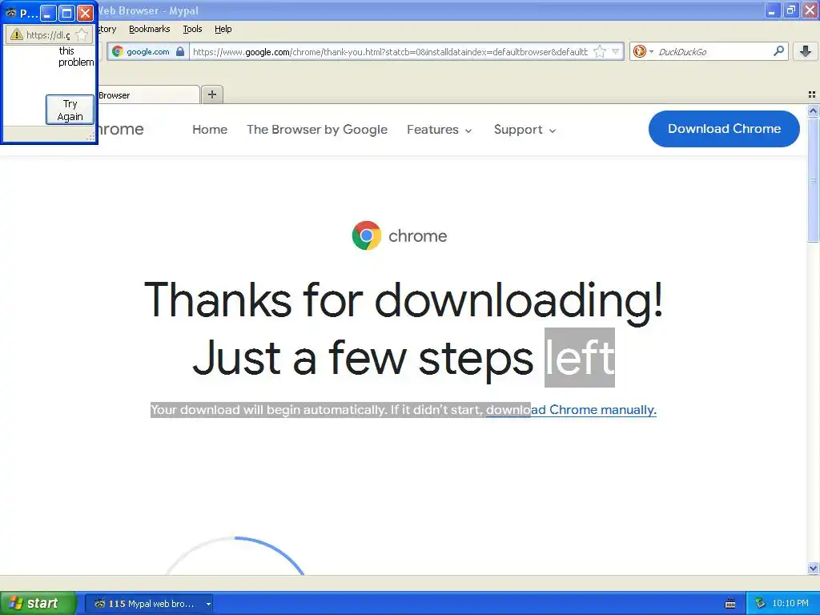Click the vertical scrollbar thumb
The image size is (820, 615).
[813, 179]
